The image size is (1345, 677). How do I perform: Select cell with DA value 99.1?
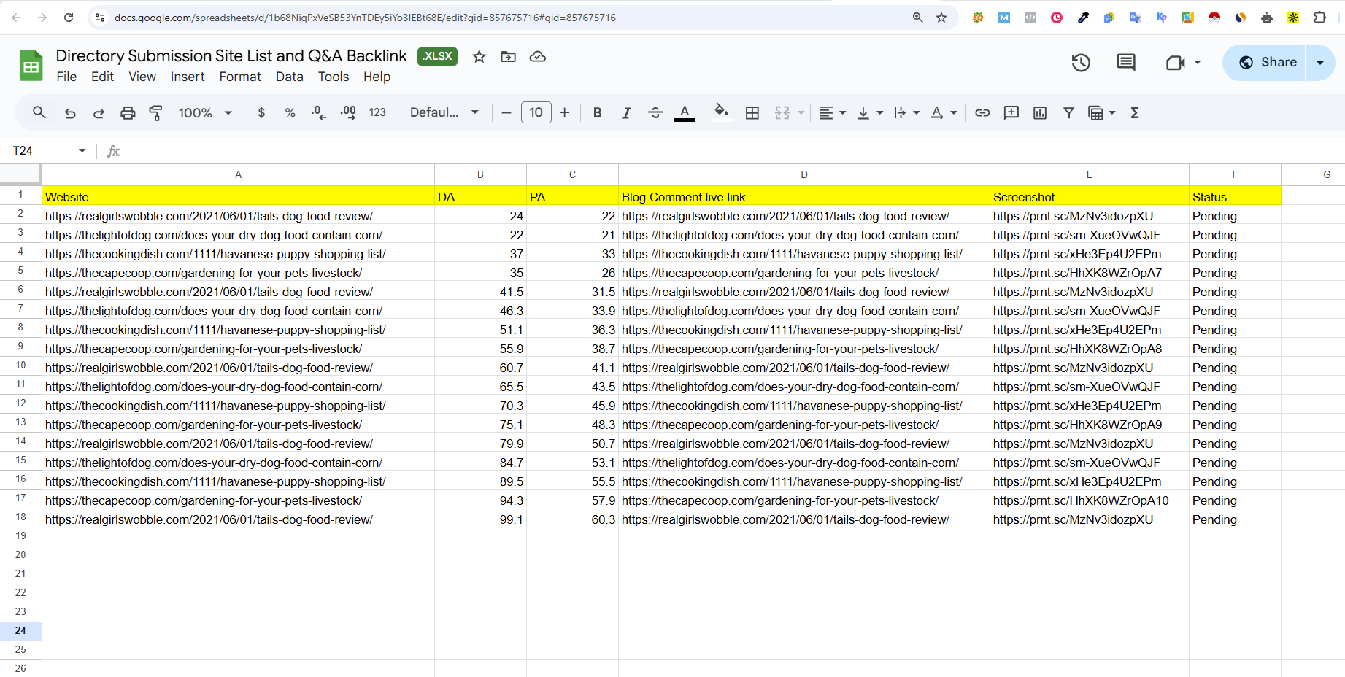[x=480, y=519]
